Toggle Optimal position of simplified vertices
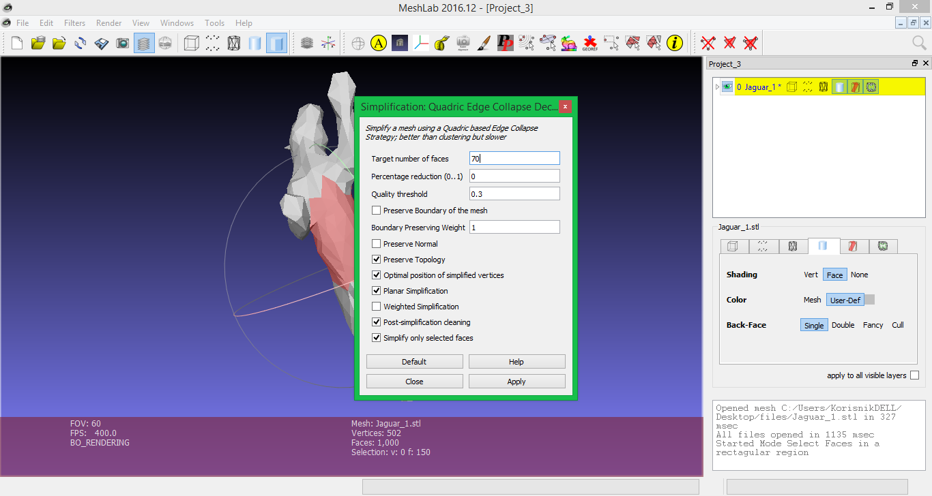Viewport: 932px width, 496px height. tap(377, 275)
